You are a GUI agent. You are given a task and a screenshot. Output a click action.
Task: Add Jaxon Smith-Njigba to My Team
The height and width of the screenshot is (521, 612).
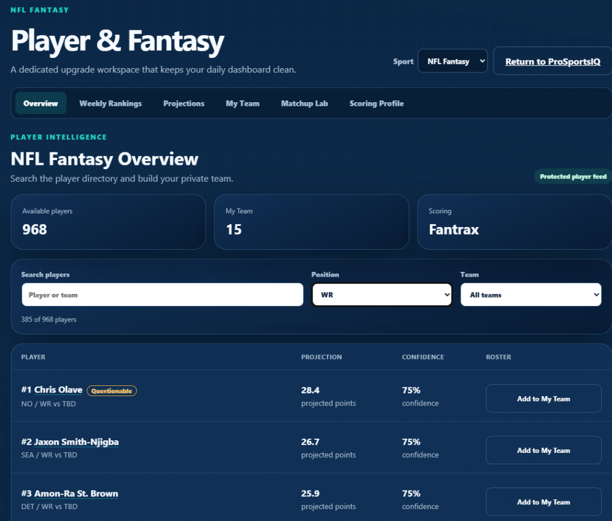pos(544,450)
